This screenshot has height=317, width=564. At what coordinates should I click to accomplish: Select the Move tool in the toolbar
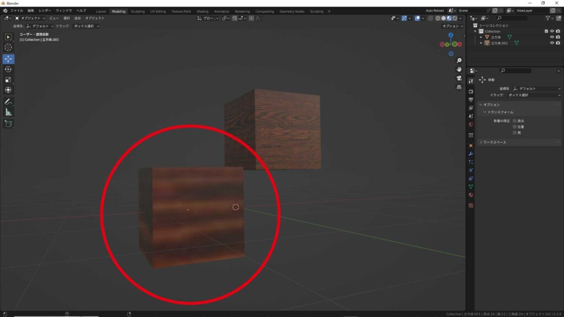click(8, 58)
